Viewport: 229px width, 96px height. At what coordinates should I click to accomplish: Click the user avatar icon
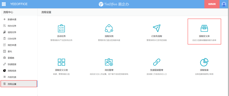click(x=224, y=4)
